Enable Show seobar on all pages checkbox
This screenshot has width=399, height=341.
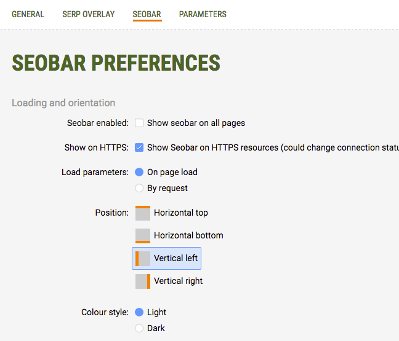click(139, 123)
